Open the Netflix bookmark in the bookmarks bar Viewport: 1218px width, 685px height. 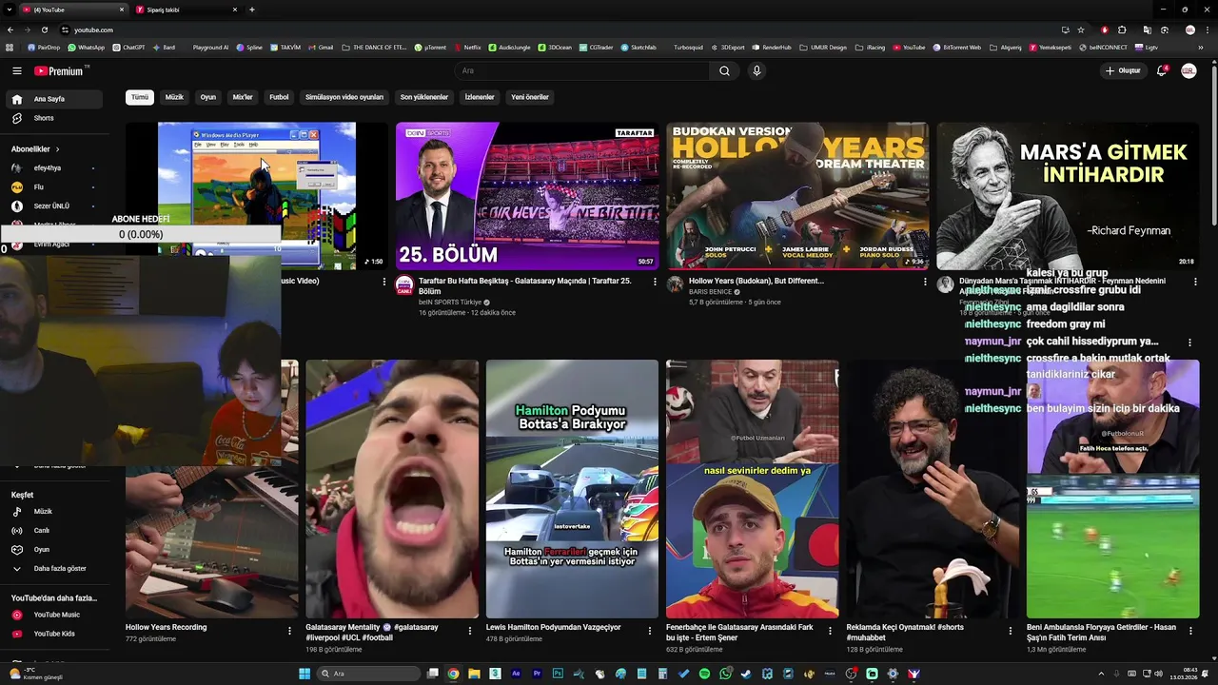pyautogui.click(x=467, y=47)
